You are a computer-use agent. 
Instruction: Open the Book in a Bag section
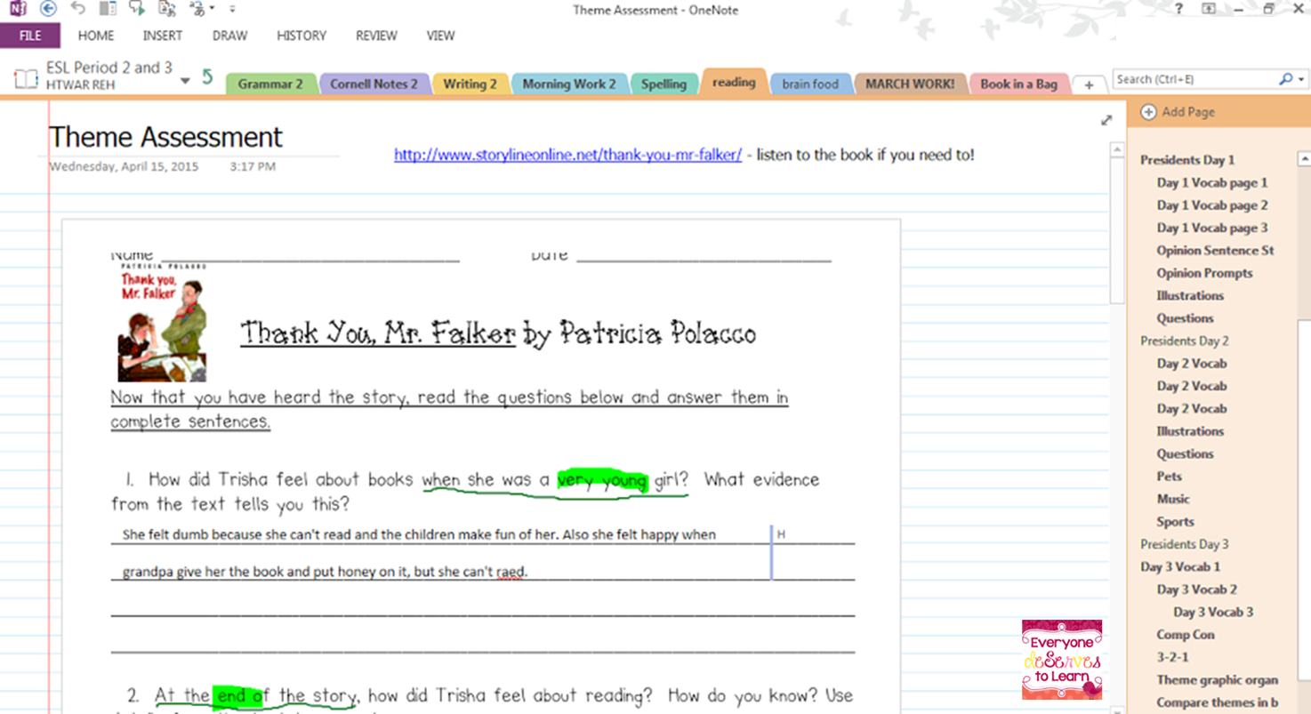point(1019,84)
